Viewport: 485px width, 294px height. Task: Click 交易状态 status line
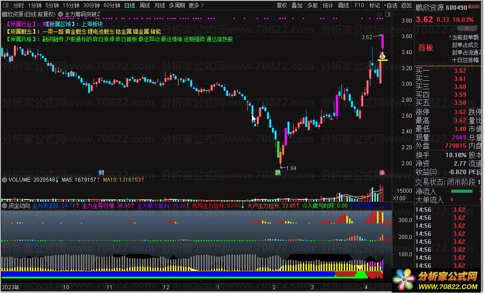click(448, 183)
